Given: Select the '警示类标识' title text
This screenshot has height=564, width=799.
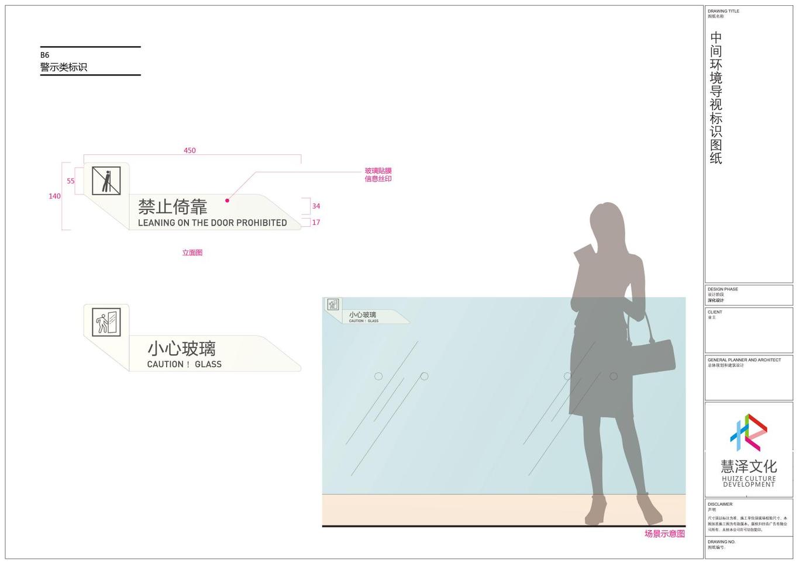Looking at the screenshot, I should [x=64, y=67].
